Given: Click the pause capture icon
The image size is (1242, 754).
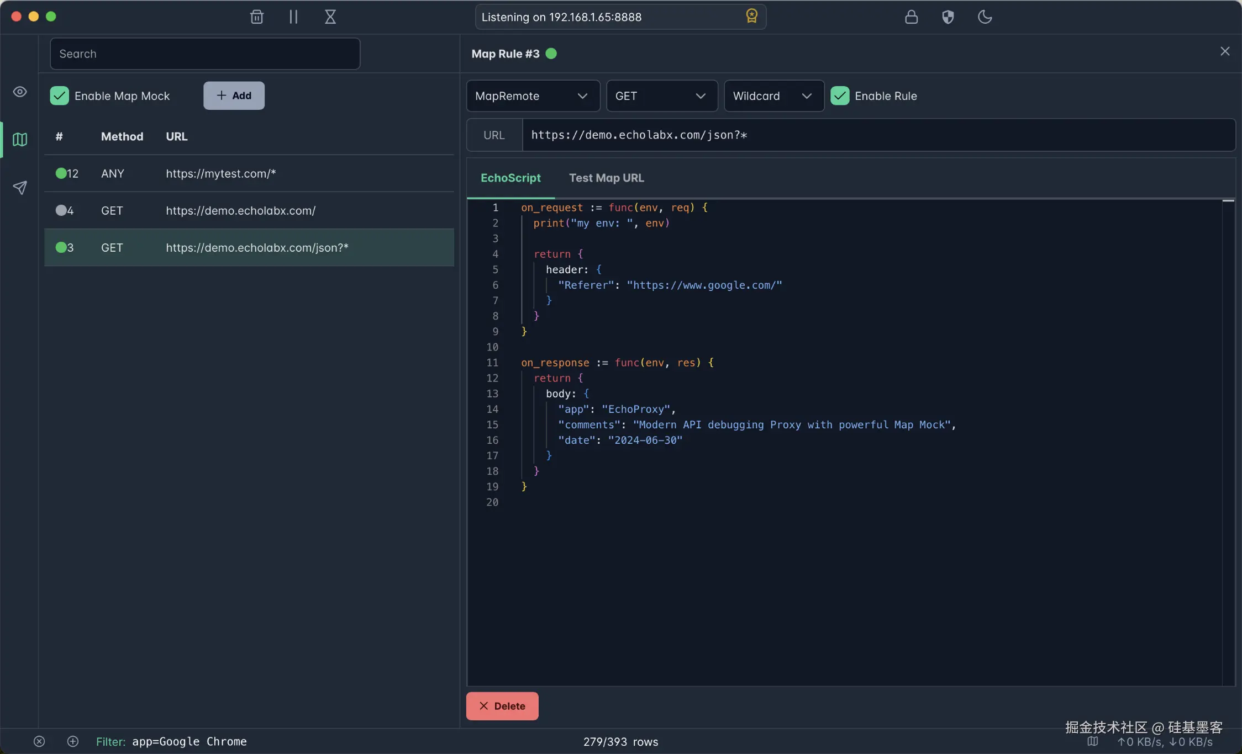Looking at the screenshot, I should pyautogui.click(x=293, y=17).
